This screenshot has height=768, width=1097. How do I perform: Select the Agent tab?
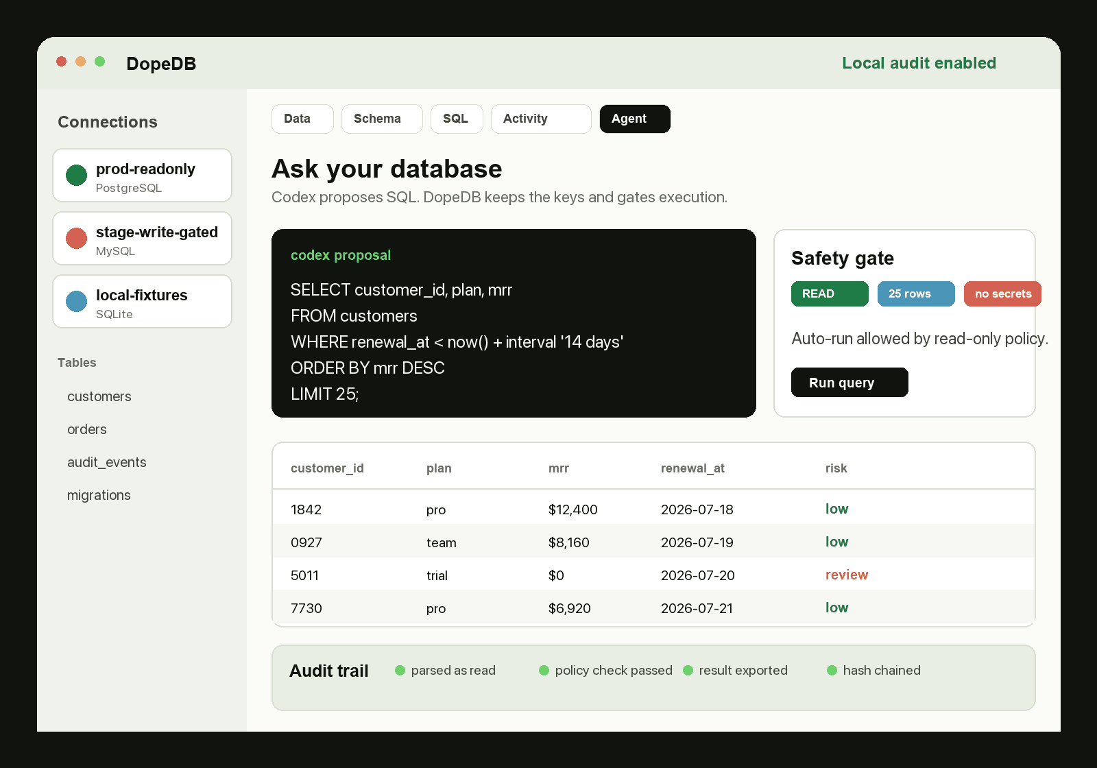coord(635,119)
